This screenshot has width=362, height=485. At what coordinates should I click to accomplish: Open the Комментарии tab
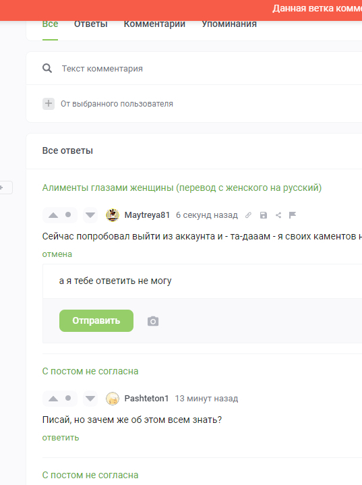point(154,24)
